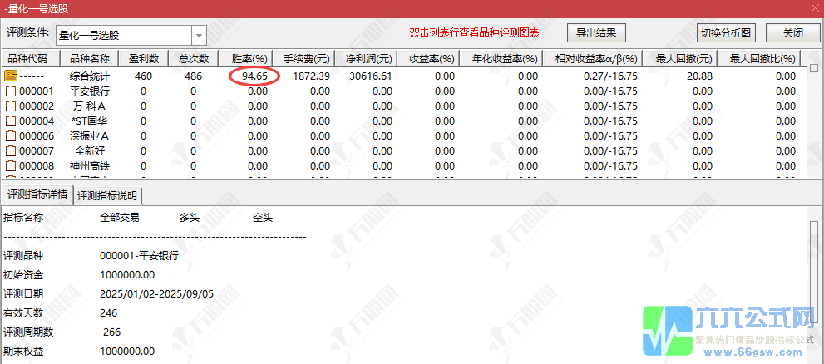Click the 2025/01/02-2025/09/05 date range

point(156,294)
